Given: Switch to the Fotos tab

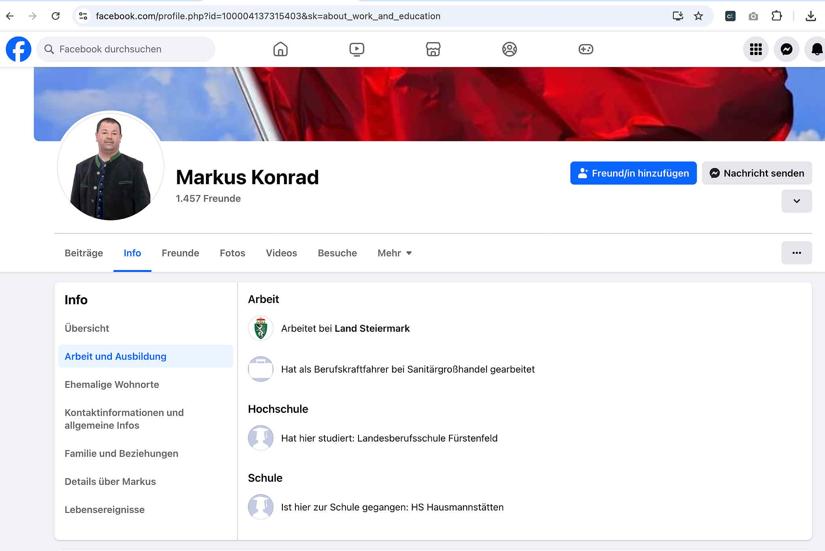Looking at the screenshot, I should pos(232,253).
